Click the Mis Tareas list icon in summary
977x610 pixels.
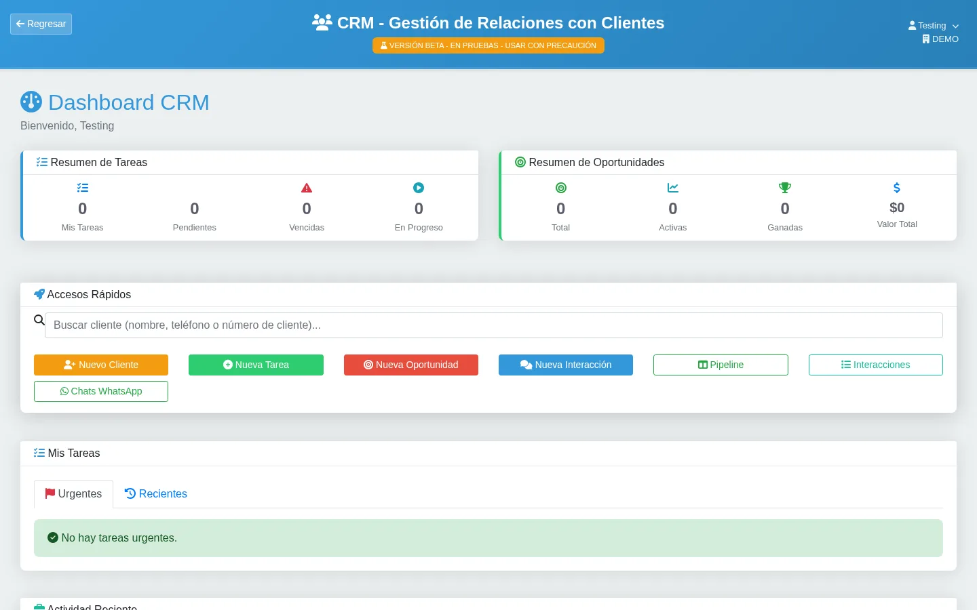click(83, 188)
